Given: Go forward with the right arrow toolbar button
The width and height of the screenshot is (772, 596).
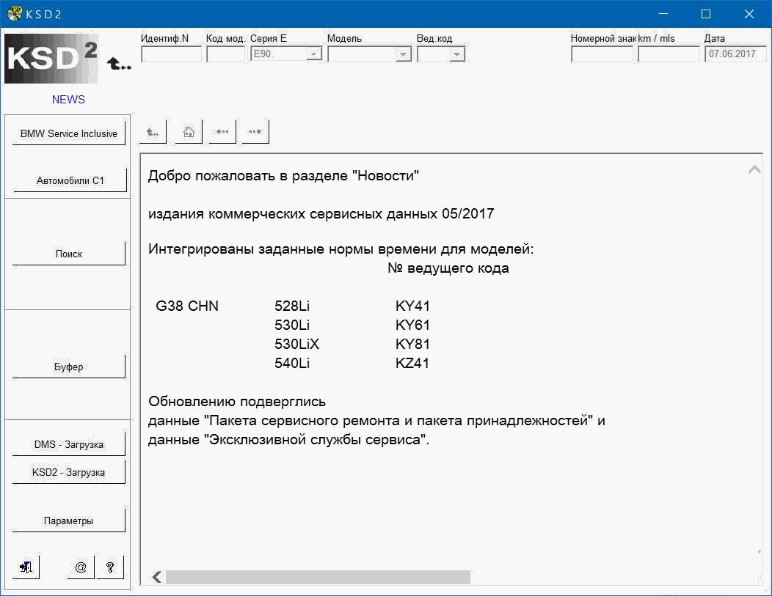Looking at the screenshot, I should click(x=255, y=132).
